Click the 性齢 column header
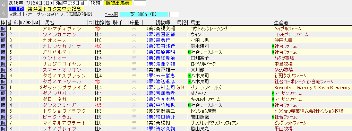Screen dimensions: 352x131 [x=99, y=23]
